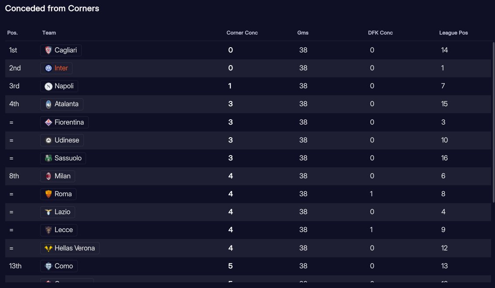This screenshot has width=495, height=288.
Task: Click the Hellas Verona crest icon
Action: [x=48, y=248]
